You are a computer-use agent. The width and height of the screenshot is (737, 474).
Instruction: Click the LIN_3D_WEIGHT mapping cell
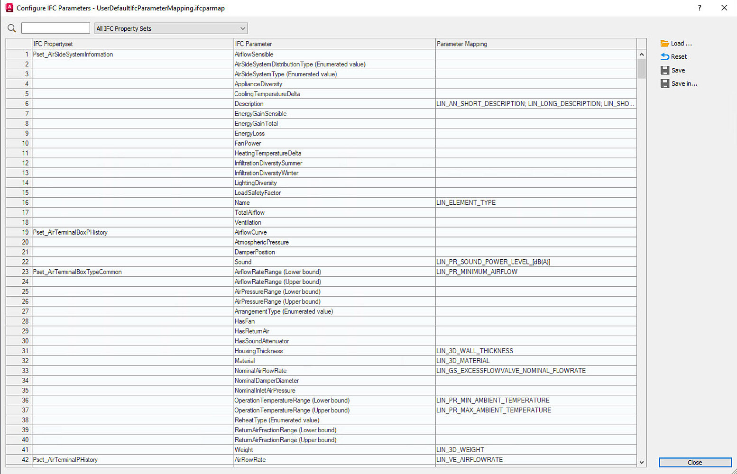(x=536, y=450)
